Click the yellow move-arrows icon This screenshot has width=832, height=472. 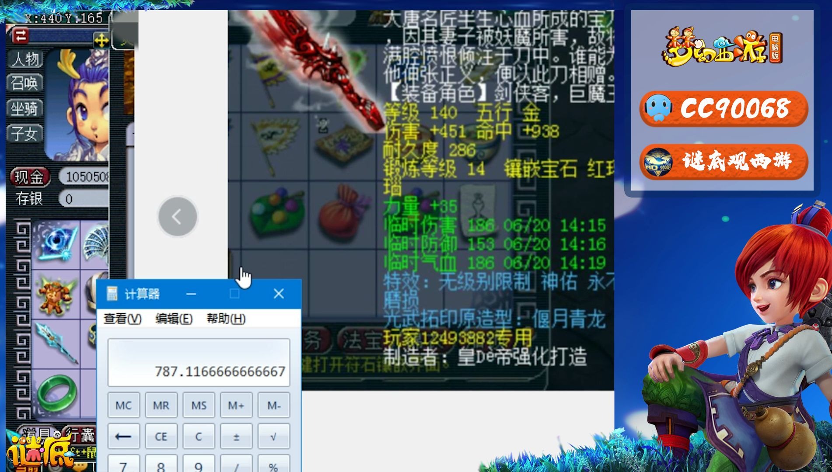pos(101,42)
